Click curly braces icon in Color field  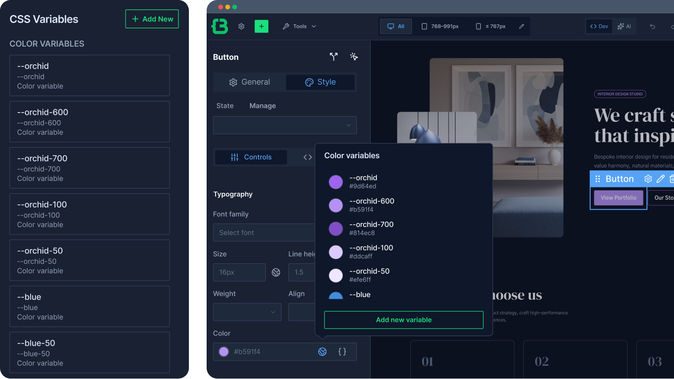[x=342, y=352]
